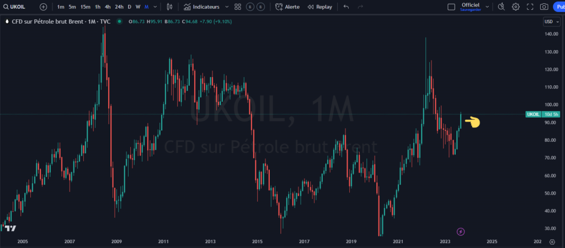Expand the timeframe interval dropdown
This screenshot has height=248, width=565.
(154, 7)
